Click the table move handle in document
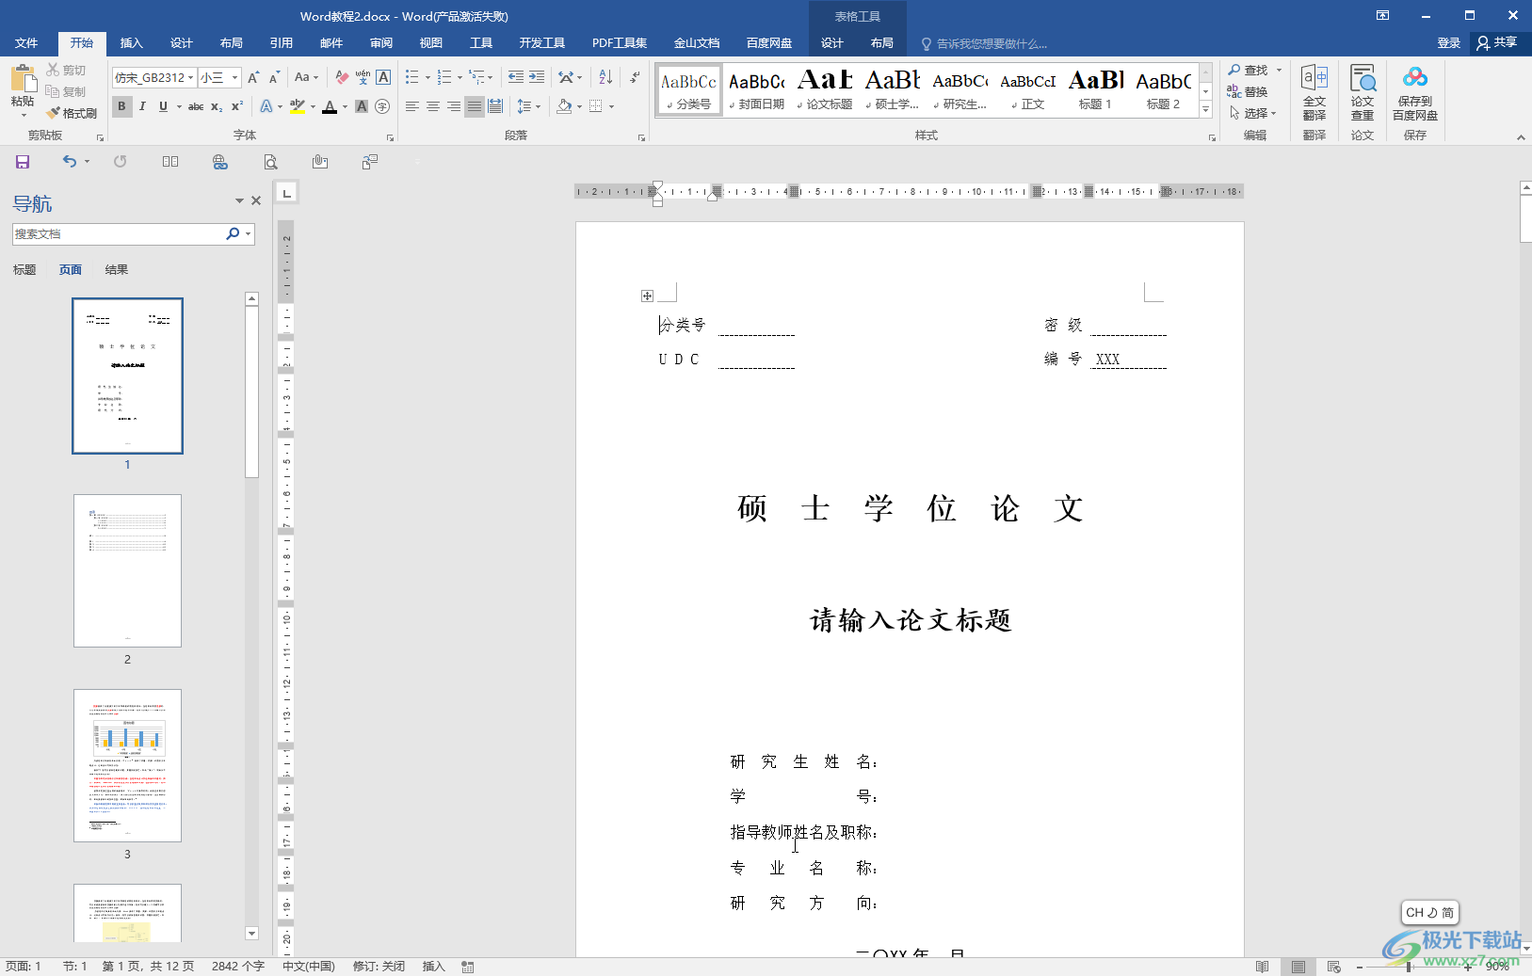1532x976 pixels. tap(647, 296)
